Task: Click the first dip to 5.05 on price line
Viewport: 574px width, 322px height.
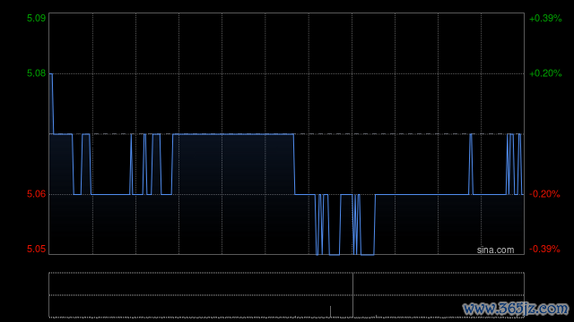Action: click(317, 254)
